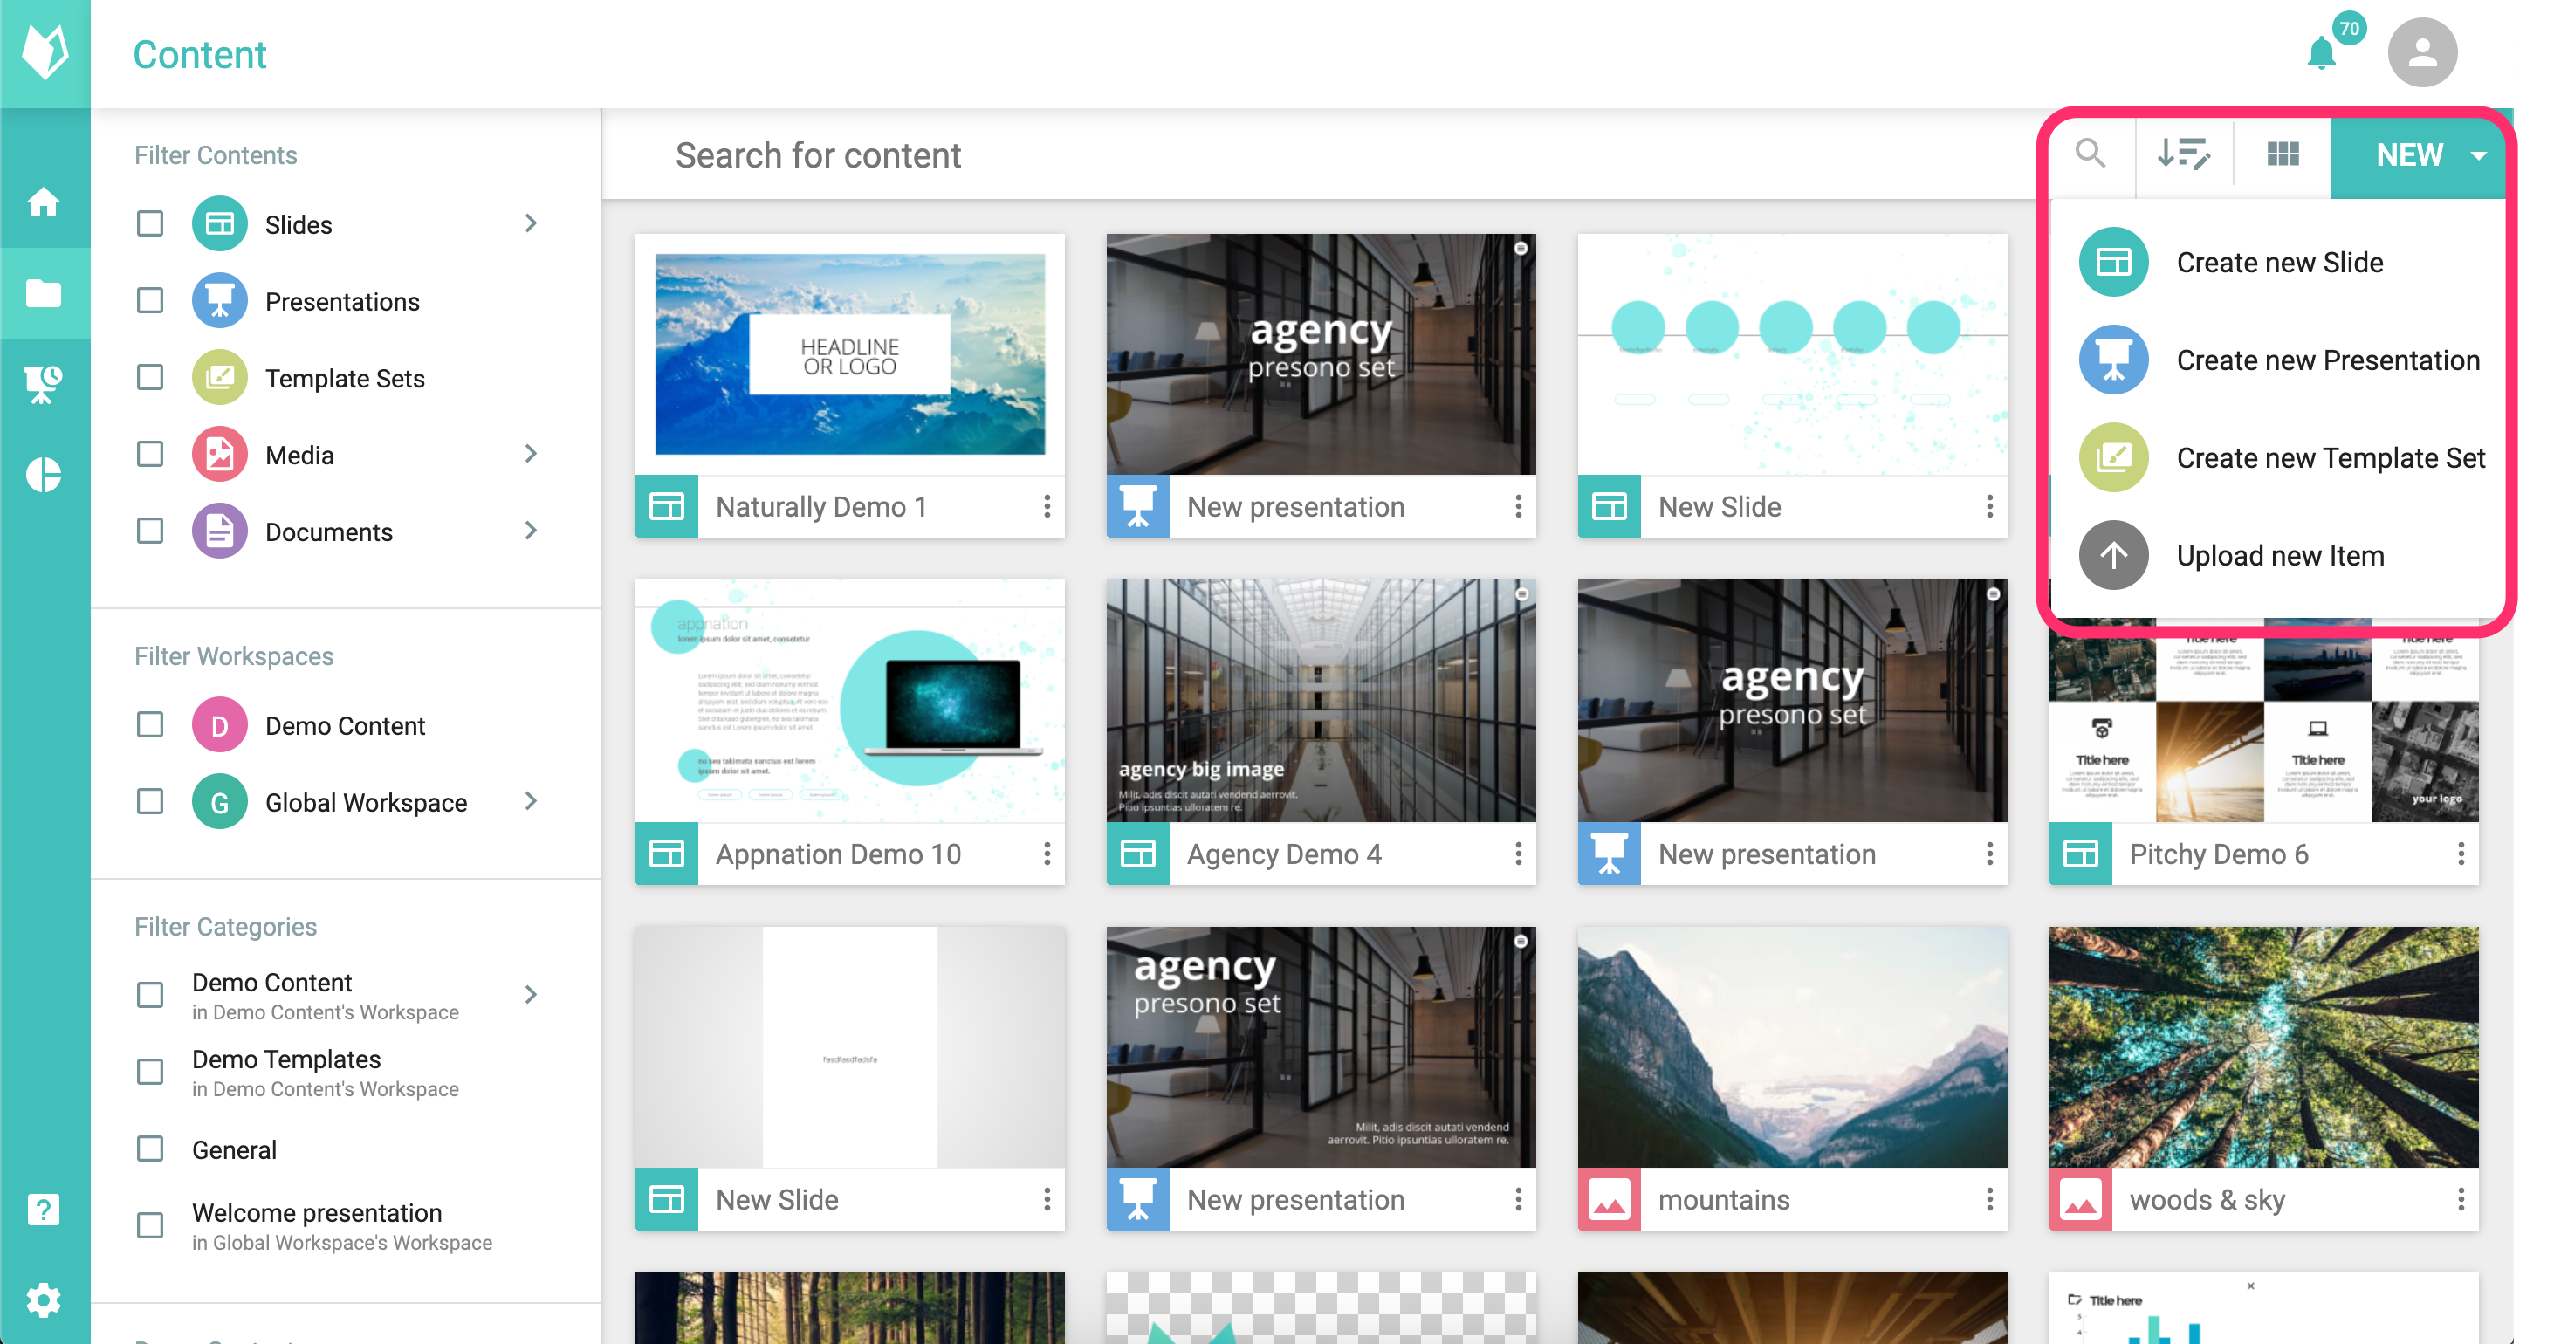Image resolution: width=2554 pixels, height=1344 pixels.
Task: Select Create new Presentation menu entry
Action: (x=2279, y=360)
